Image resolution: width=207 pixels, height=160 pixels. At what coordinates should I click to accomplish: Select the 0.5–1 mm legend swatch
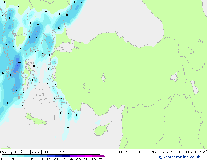pyautogui.click(x=13, y=156)
